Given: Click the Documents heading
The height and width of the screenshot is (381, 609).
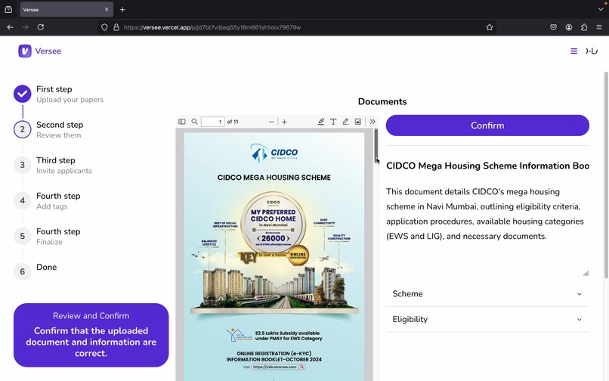Looking at the screenshot, I should pos(382,101).
